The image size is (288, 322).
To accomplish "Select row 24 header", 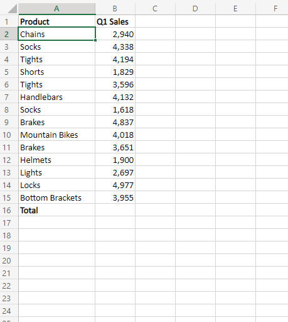I will 9,311.
